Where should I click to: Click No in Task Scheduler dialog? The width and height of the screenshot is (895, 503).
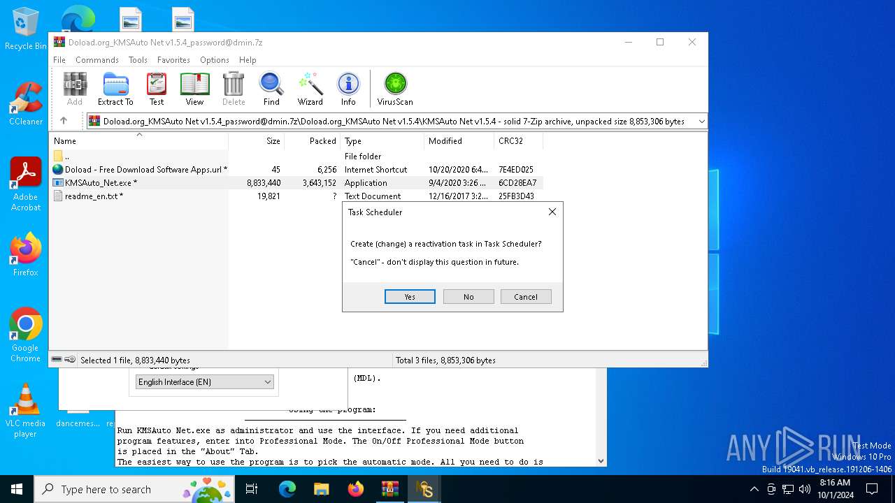(x=468, y=297)
